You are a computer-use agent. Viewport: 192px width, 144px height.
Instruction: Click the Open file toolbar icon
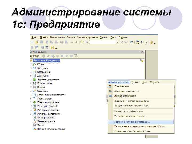coord(37,42)
